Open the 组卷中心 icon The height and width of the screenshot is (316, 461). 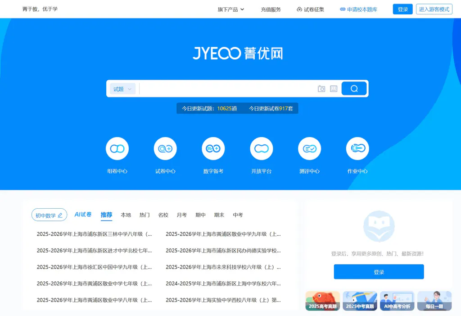pos(117,149)
